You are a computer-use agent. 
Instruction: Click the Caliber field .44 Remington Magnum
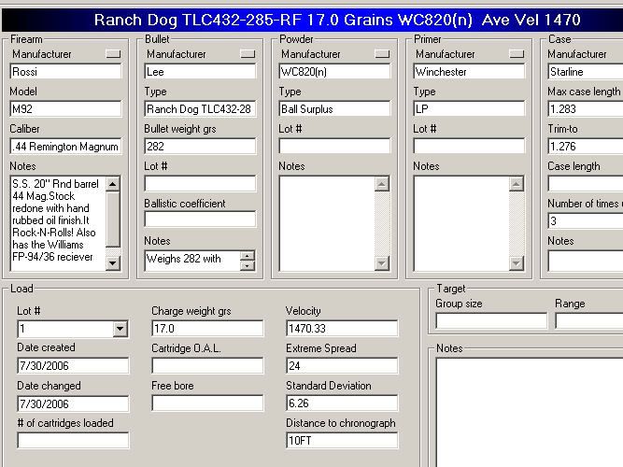pos(65,147)
